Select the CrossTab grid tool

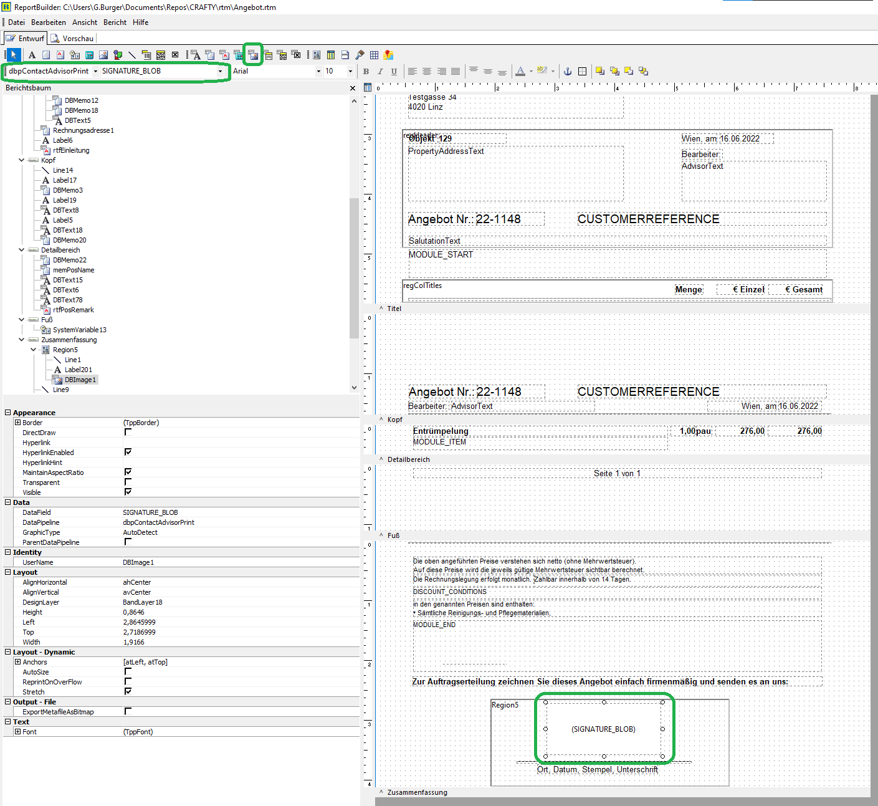coord(374,55)
